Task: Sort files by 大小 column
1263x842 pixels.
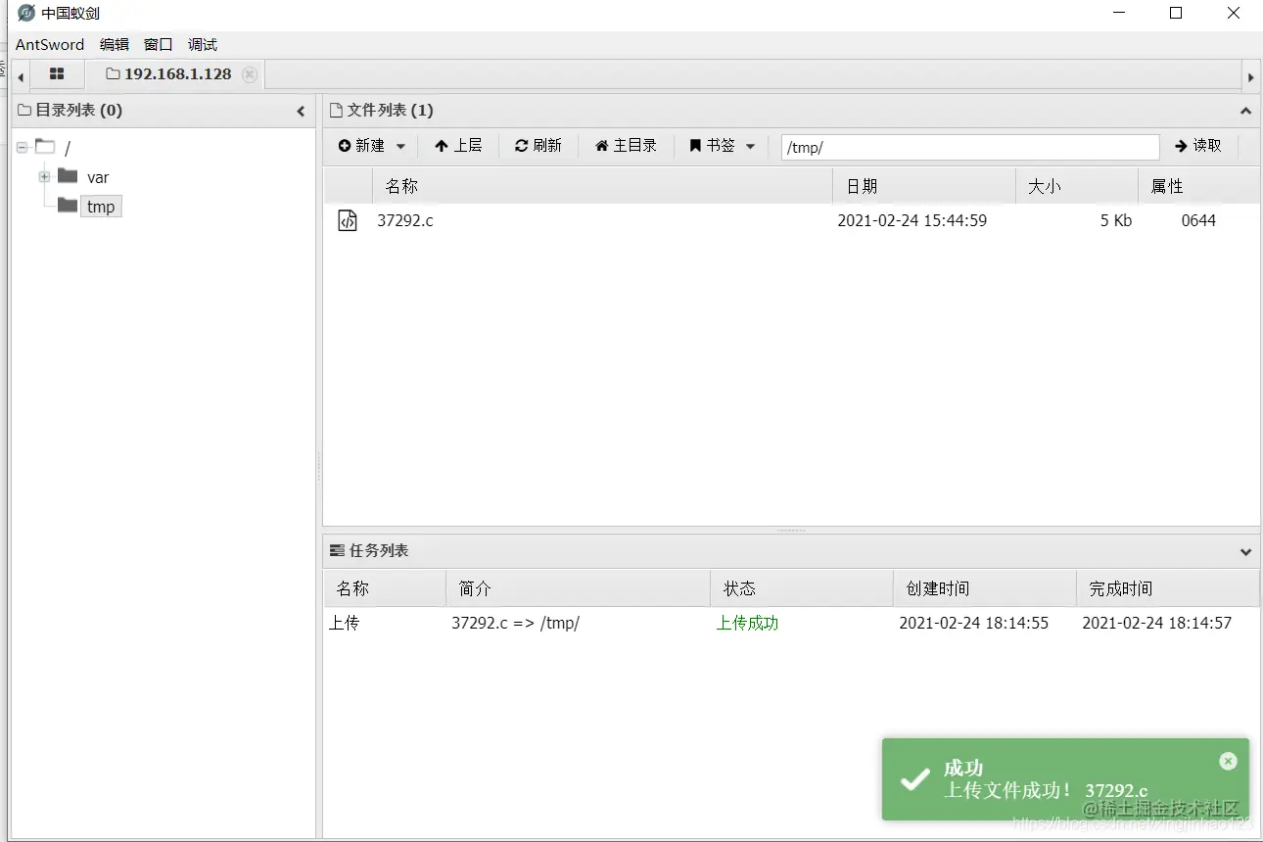Action: pyautogui.click(x=1077, y=186)
